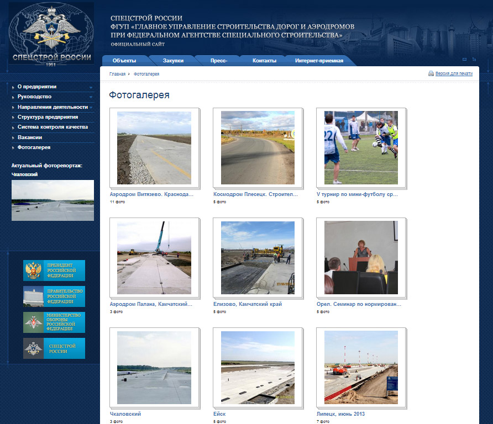Click the Липецк, июнь 2013 photo thumbnail

pyautogui.click(x=361, y=368)
